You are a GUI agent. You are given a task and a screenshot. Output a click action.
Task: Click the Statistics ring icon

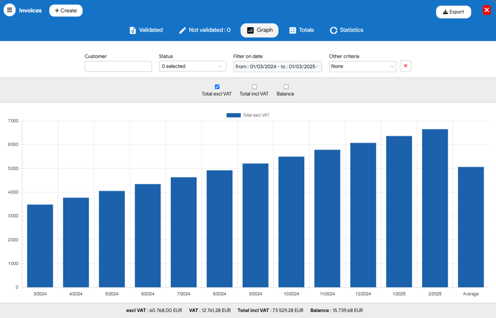pos(334,31)
